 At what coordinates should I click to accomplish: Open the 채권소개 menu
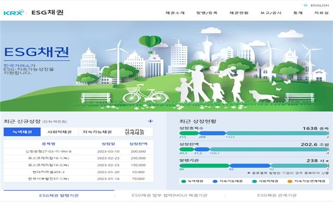pos(175,13)
